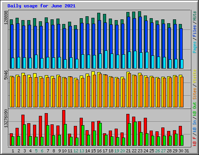
Task: Click the Files legend label
Action: [x=195, y=31]
